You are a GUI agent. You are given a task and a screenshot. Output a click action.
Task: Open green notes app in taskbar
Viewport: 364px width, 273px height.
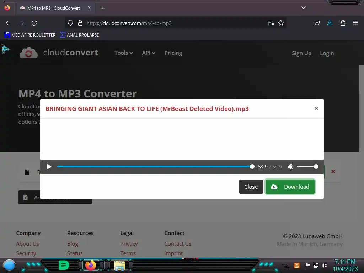pos(64,265)
